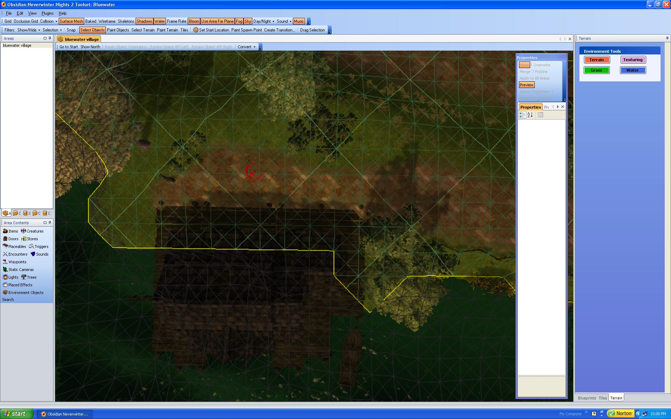Image resolution: width=671 pixels, height=419 pixels.
Task: Select the Doors category icon
Action: pyautogui.click(x=5, y=239)
